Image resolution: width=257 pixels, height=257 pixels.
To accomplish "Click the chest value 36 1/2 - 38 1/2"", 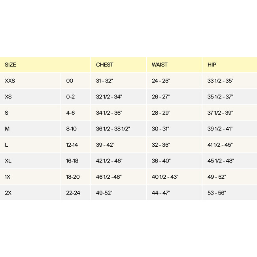I will coord(113,129).
